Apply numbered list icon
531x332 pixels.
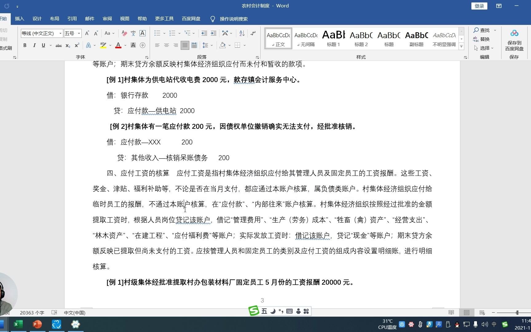pos(172,33)
